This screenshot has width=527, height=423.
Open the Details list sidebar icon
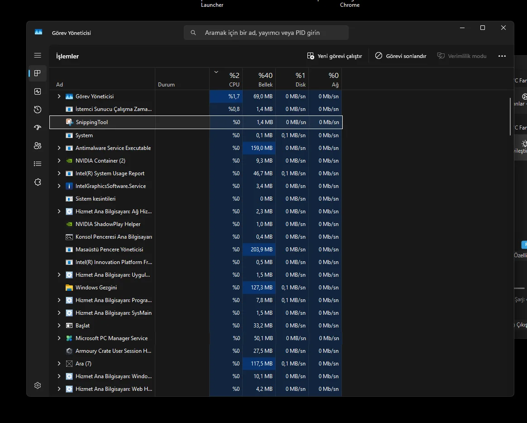point(38,164)
